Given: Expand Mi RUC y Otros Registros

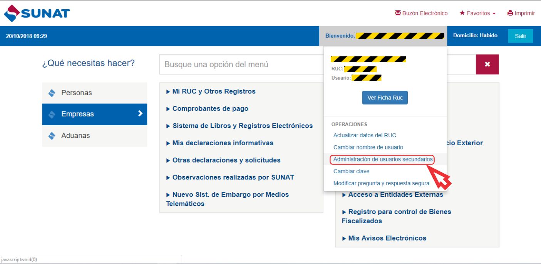Looking at the screenshot, I should coord(211,91).
